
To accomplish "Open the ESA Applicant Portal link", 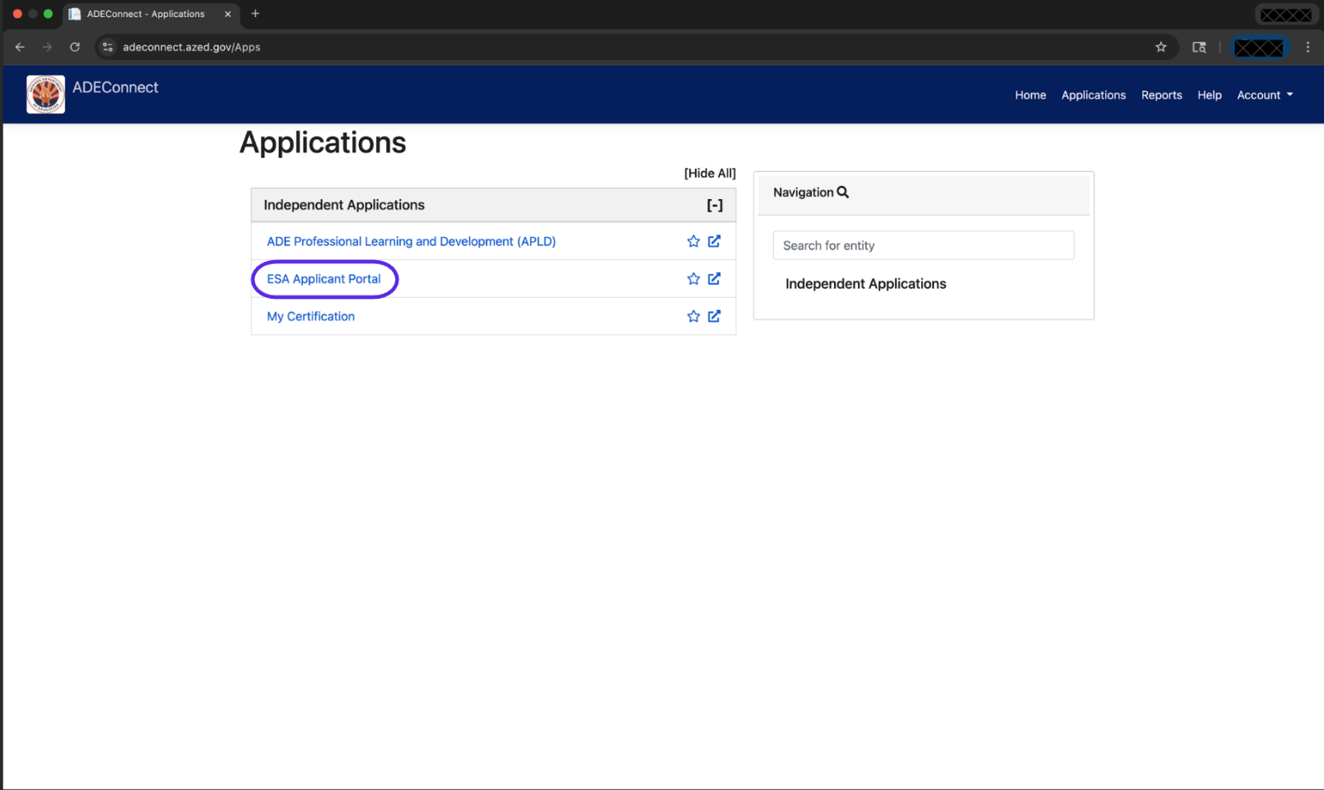I will (324, 279).
